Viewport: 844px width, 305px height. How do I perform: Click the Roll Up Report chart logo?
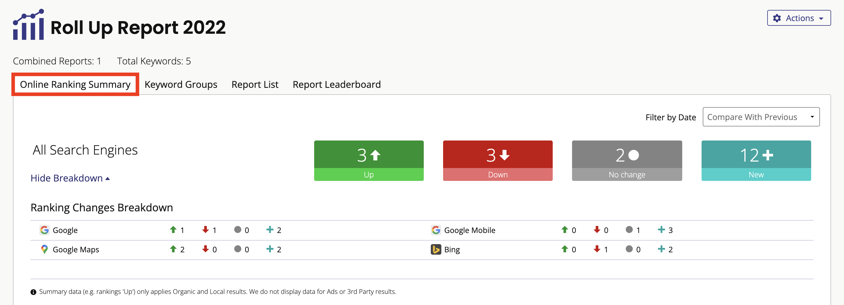click(x=28, y=25)
